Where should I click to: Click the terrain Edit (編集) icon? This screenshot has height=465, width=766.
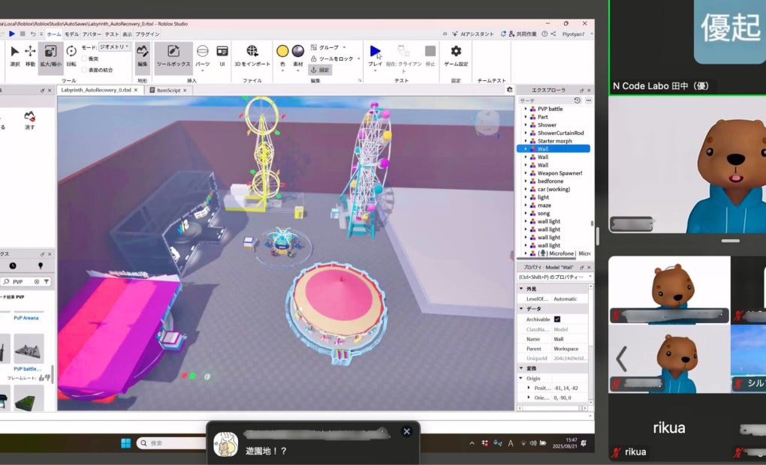pyautogui.click(x=143, y=54)
